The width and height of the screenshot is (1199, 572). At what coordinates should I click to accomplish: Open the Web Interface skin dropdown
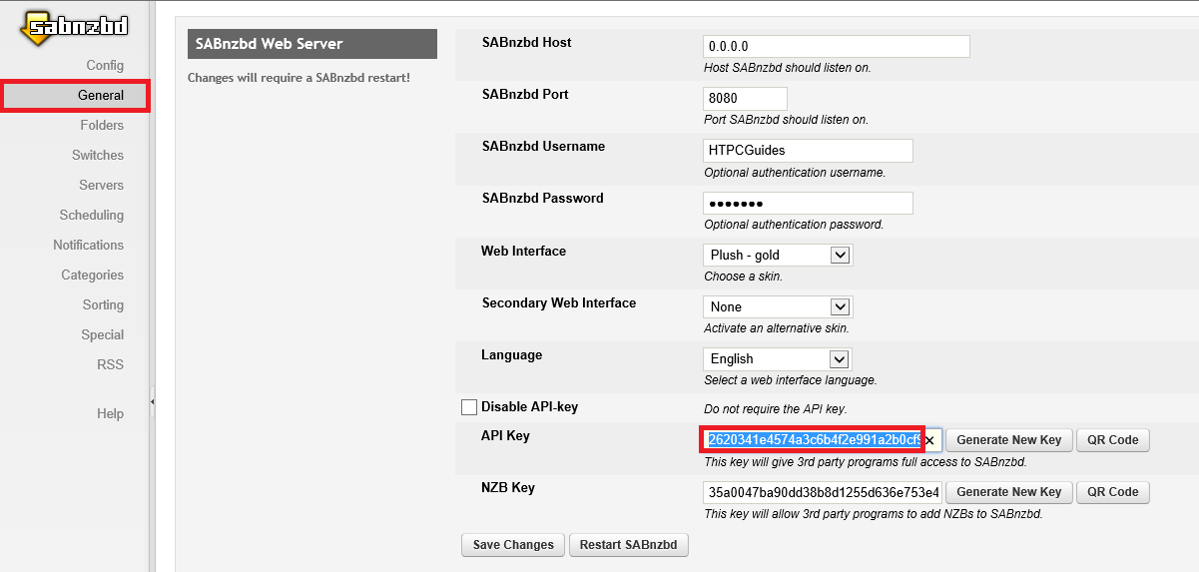[778, 256]
